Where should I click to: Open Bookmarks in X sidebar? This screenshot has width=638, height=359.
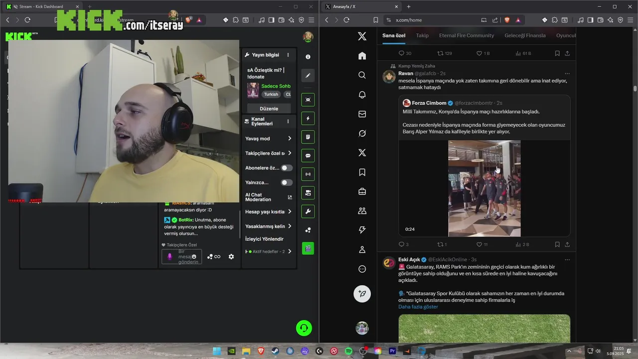click(x=362, y=172)
